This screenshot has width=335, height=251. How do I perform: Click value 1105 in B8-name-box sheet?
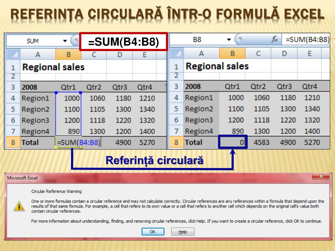coord(261,109)
